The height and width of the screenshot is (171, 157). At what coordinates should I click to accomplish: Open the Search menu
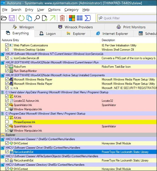pos(16,10)
